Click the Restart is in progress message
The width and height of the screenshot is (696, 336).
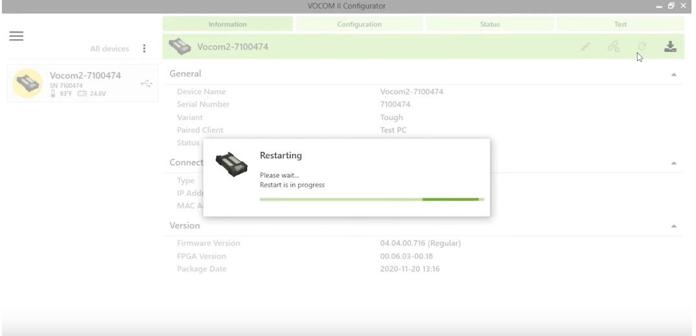(x=292, y=185)
